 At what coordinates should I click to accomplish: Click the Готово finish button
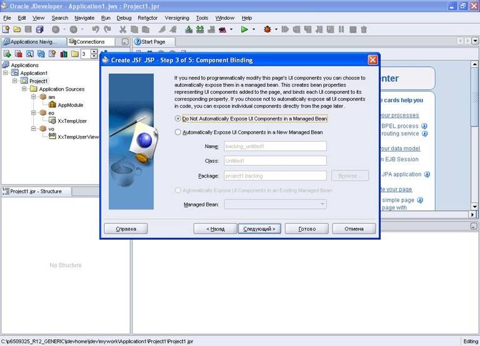click(307, 229)
